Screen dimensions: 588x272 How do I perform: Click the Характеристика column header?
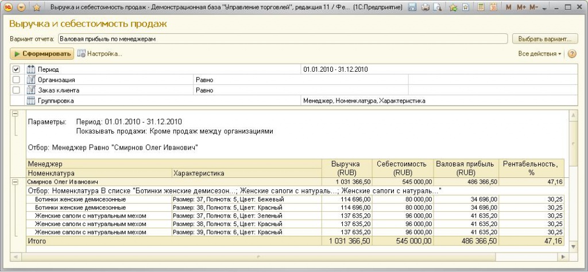pyautogui.click(x=247, y=173)
